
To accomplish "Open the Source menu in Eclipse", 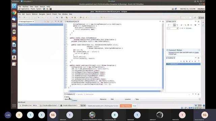I will tap(28, 14).
